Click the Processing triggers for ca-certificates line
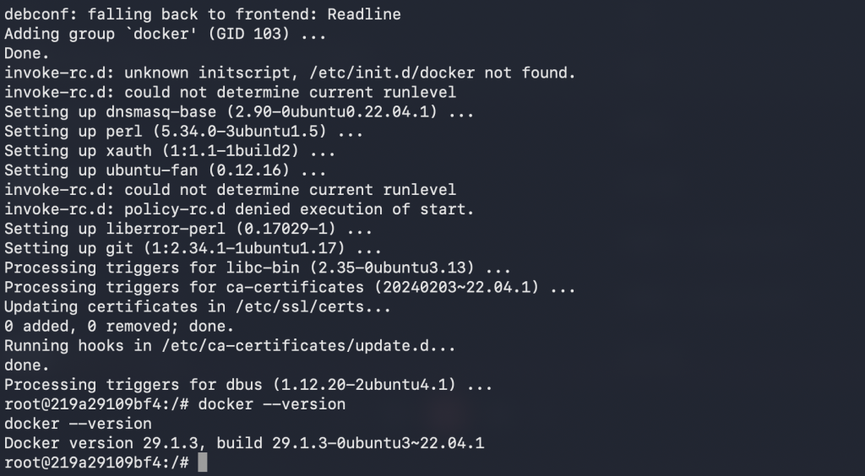The width and height of the screenshot is (865, 476). click(290, 288)
